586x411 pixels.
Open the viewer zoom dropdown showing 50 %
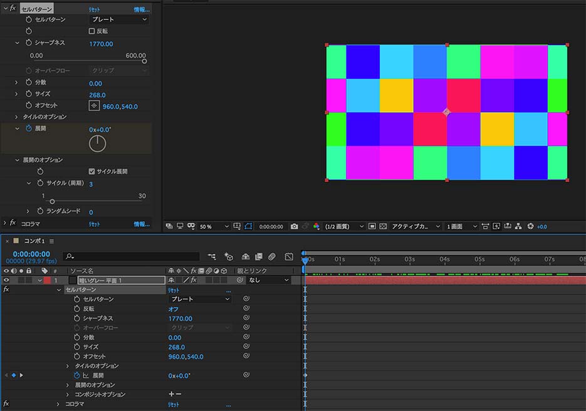(x=214, y=226)
